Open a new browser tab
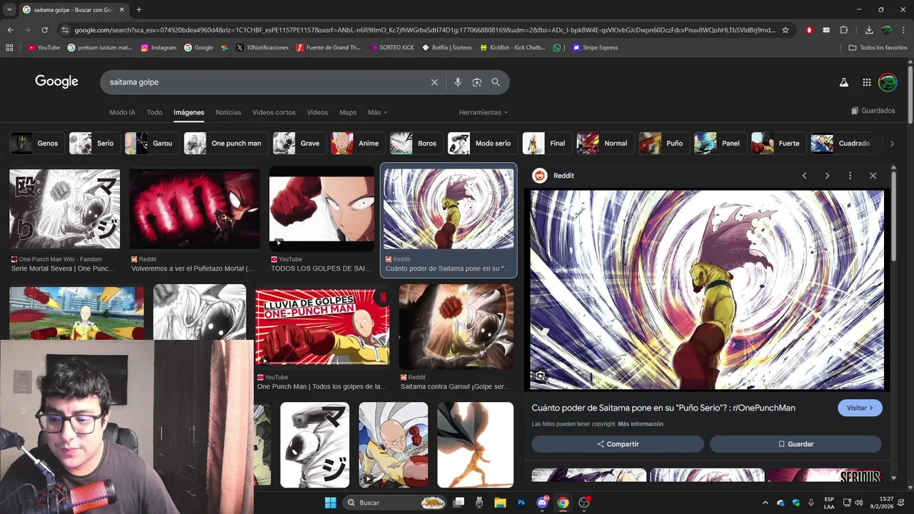914x514 pixels. click(139, 9)
